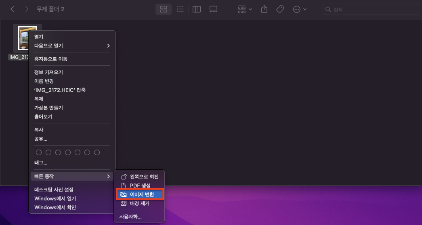Viewport: 422px width, 225px height.
Task: Click the tag toolbar icon
Action: (280, 9)
